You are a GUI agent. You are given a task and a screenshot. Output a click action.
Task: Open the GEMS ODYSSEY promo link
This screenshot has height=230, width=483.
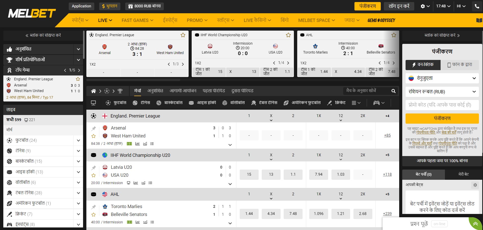[x=381, y=20]
